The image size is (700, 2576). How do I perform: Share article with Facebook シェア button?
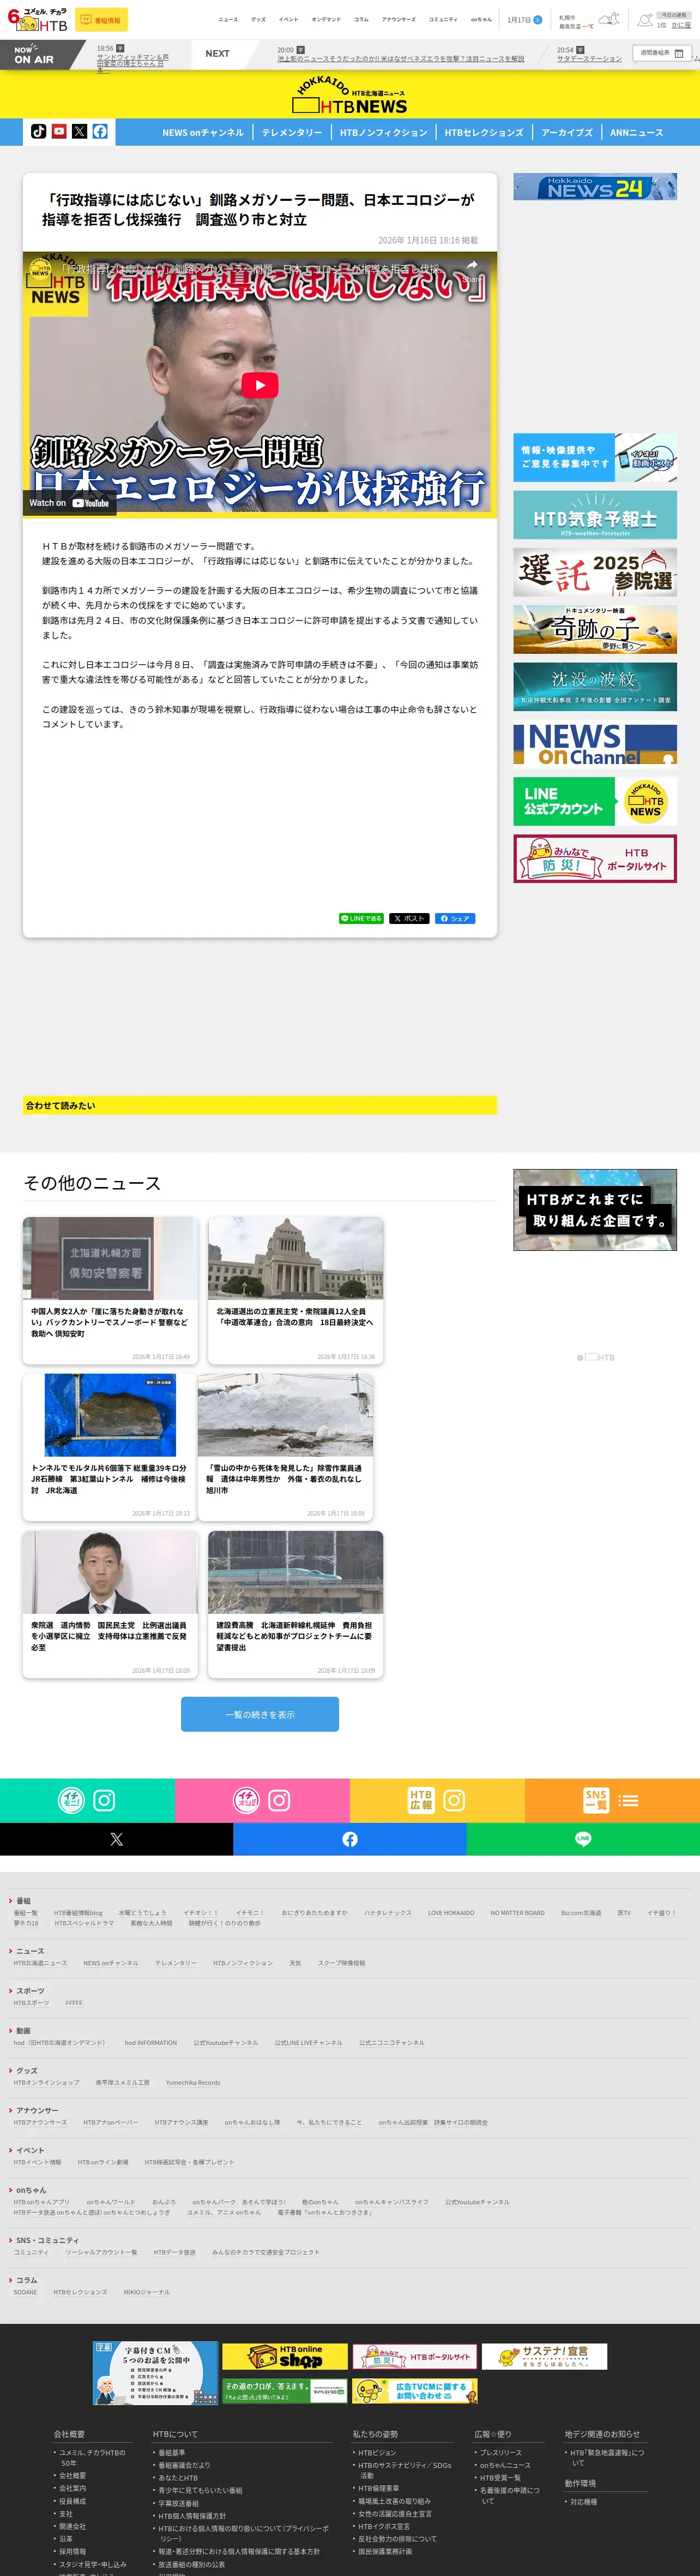pos(454,918)
